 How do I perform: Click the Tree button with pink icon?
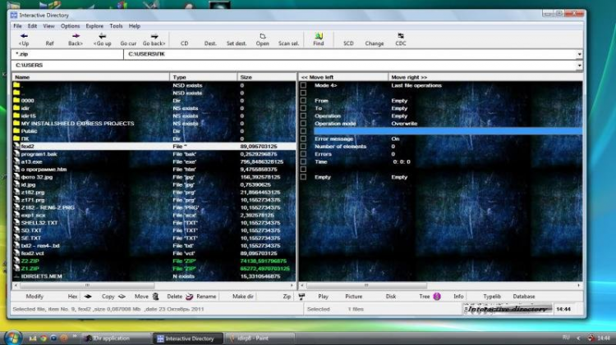pos(430,297)
